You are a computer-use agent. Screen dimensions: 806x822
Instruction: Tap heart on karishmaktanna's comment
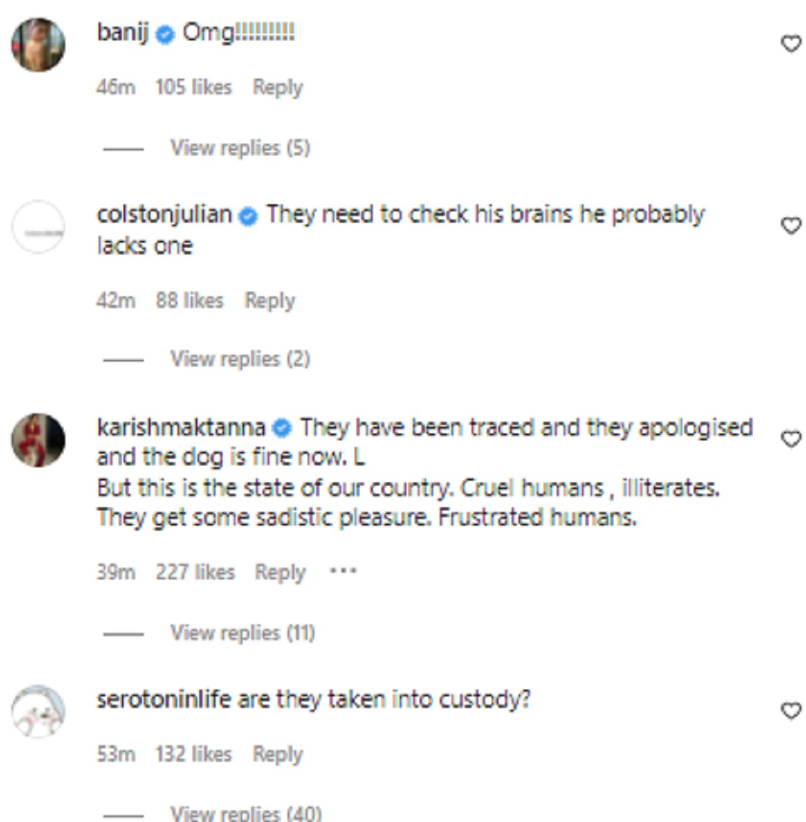tap(791, 439)
